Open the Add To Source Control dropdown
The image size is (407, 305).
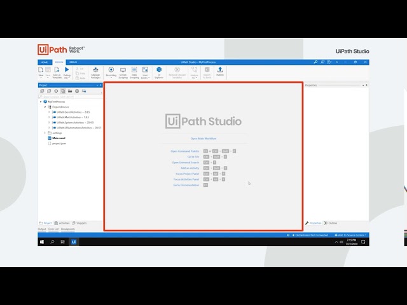coord(350,235)
